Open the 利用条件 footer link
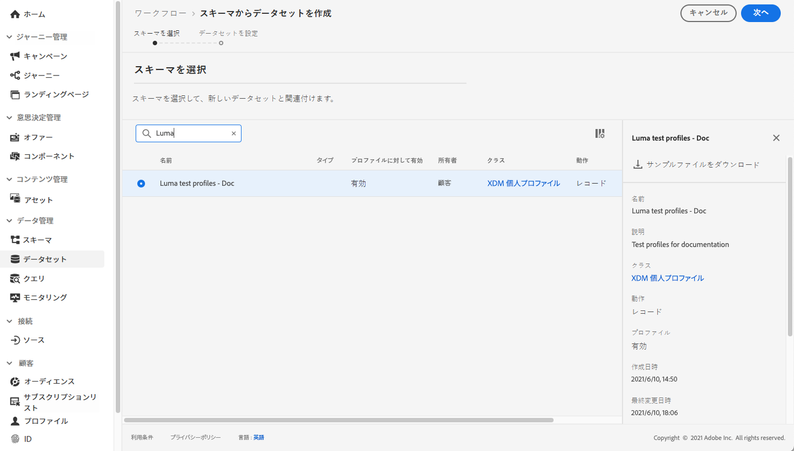Screen dimensions: 794x451 142,437
